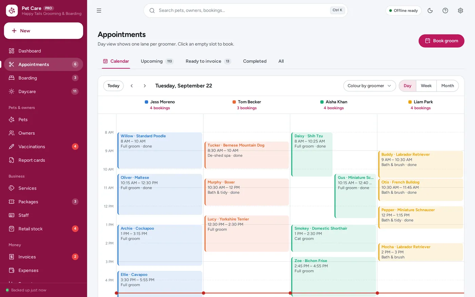Open Packages from the sidebar
This screenshot has width=475, height=297.
click(43, 202)
